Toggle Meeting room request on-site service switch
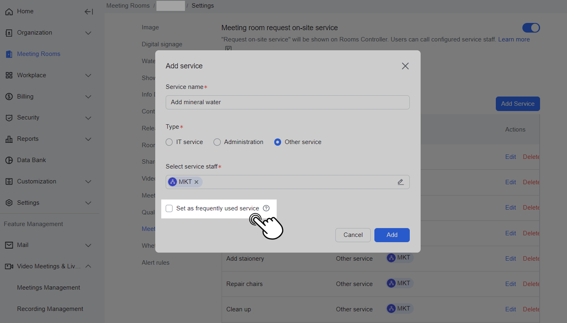Viewport: 567px width, 323px height. pos(531,28)
